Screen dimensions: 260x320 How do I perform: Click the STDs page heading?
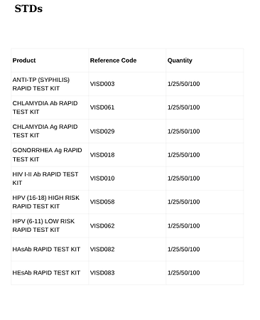[x=28, y=9]
